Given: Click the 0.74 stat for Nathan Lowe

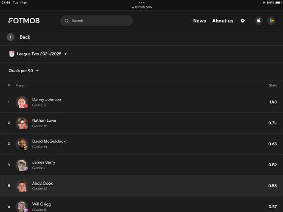Looking at the screenshot, I should tap(272, 123).
